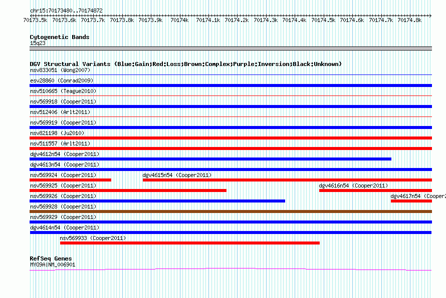This screenshot has height=298, width=446.
Task: Click the brown complex bar under nsv569928
Action: pyautogui.click(x=231, y=211)
